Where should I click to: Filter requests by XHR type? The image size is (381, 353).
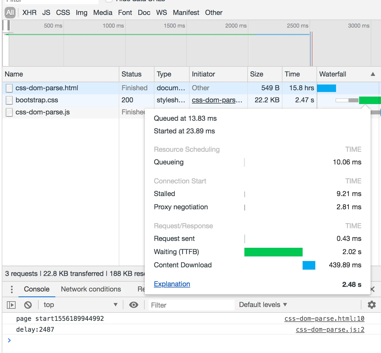pos(29,13)
